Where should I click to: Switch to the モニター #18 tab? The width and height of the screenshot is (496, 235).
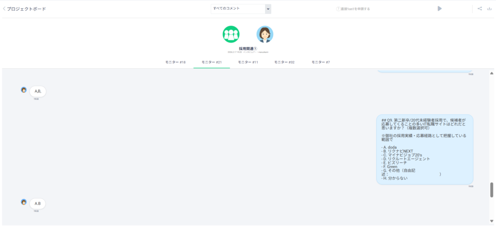click(x=175, y=62)
